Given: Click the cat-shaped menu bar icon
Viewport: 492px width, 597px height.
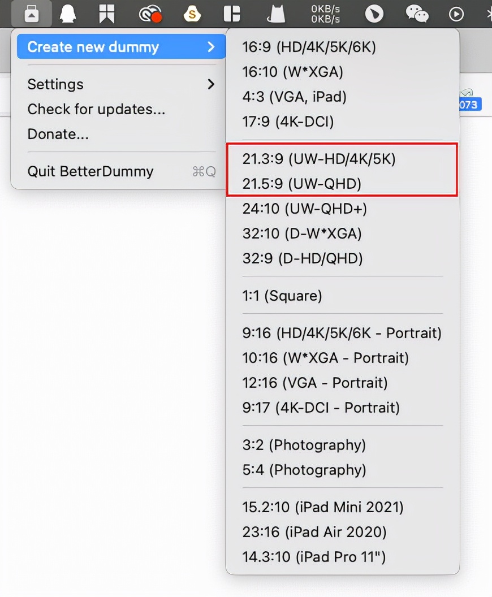Looking at the screenshot, I should [276, 15].
